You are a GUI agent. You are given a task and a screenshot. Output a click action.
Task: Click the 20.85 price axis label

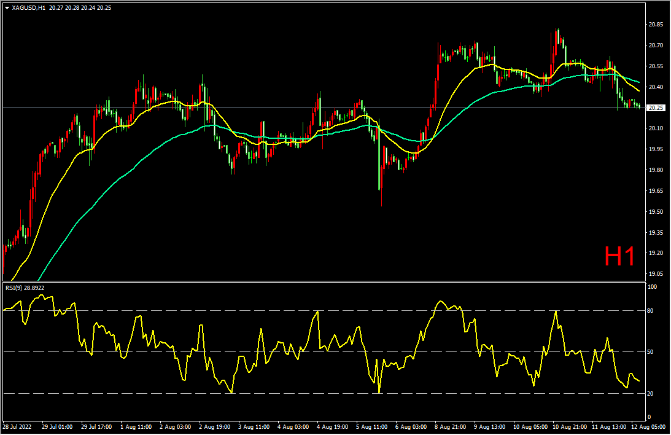coord(656,25)
